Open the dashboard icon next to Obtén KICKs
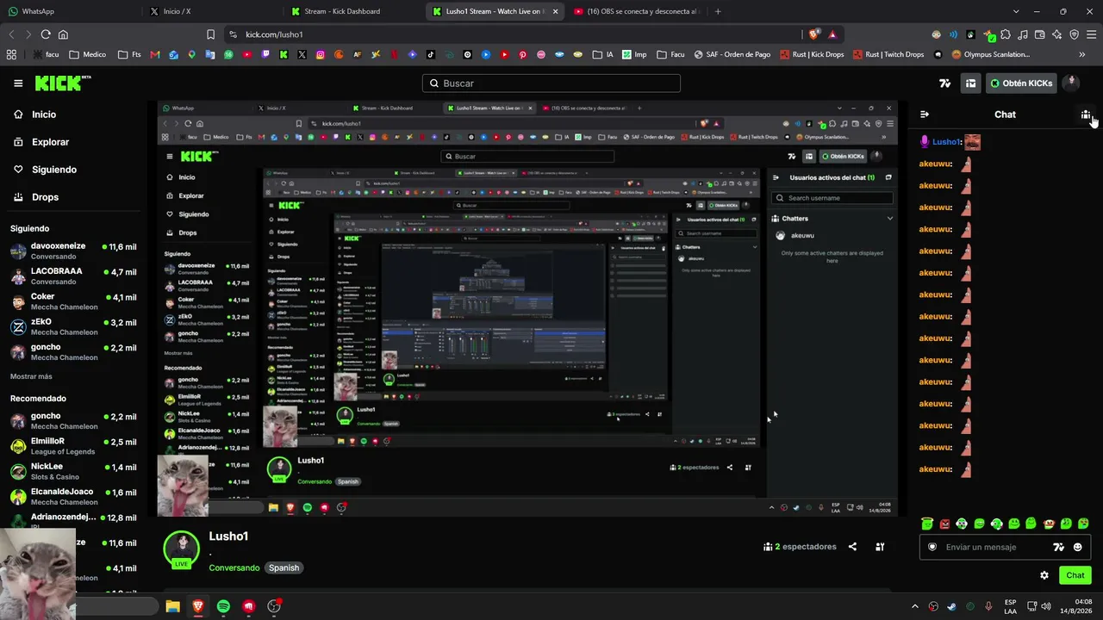This screenshot has height=620, width=1103. (x=970, y=84)
